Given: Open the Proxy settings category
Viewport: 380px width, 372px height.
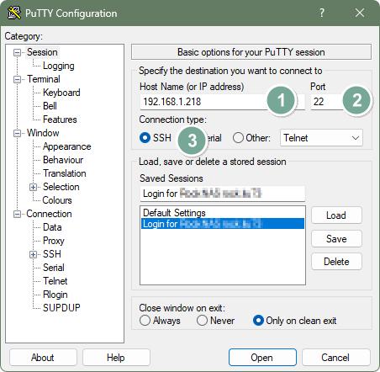Looking at the screenshot, I should pyautogui.click(x=54, y=241).
